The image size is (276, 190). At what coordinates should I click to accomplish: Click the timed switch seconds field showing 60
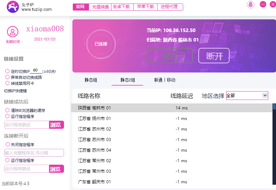pyautogui.click(x=36, y=70)
